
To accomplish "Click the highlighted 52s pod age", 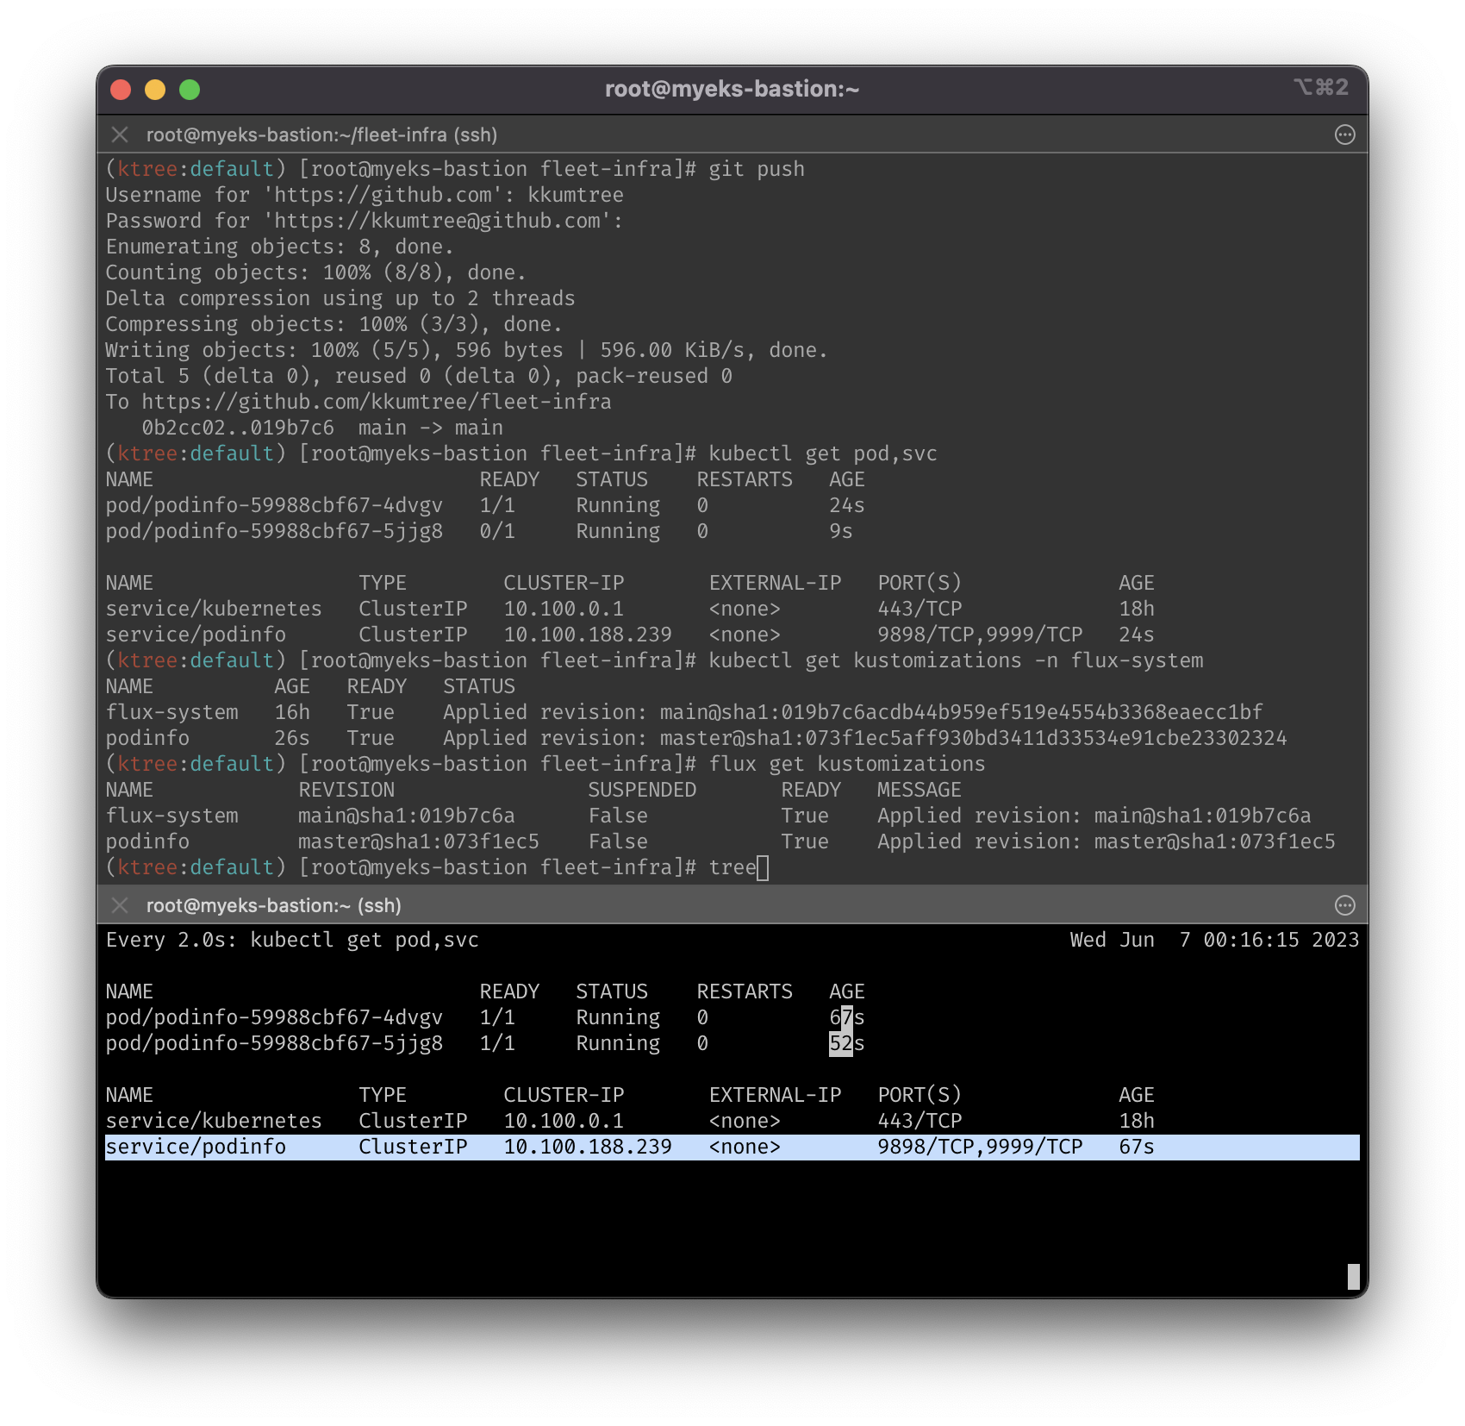I will [x=846, y=1043].
